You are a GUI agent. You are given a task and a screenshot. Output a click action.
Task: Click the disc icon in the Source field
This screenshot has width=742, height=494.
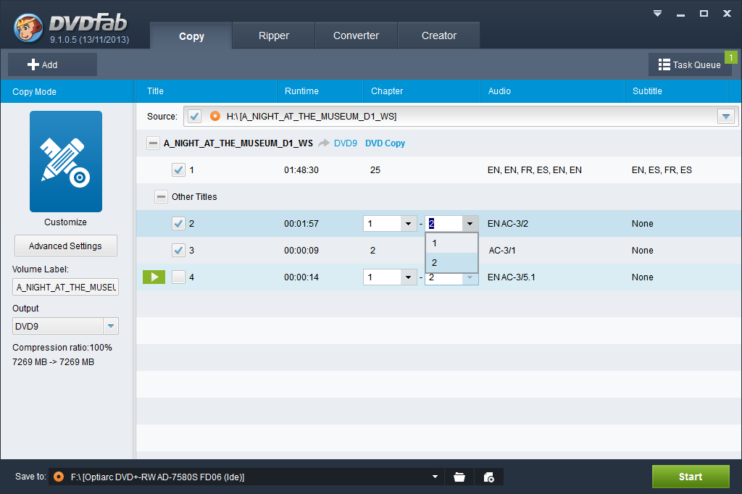[x=214, y=116]
